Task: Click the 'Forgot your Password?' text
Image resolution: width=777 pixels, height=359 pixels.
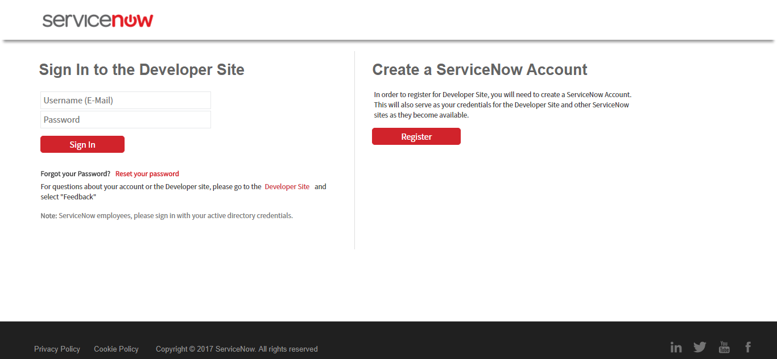Action: tap(75, 174)
